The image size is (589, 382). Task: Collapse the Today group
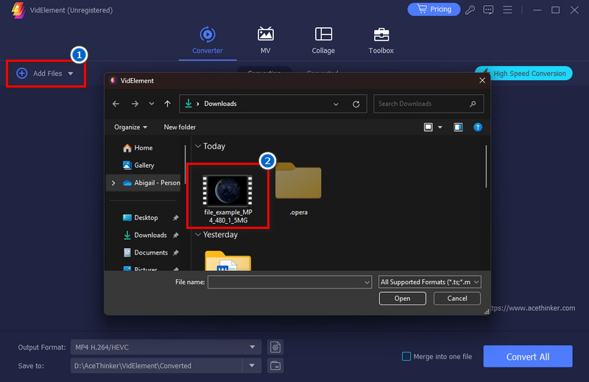pyautogui.click(x=198, y=146)
